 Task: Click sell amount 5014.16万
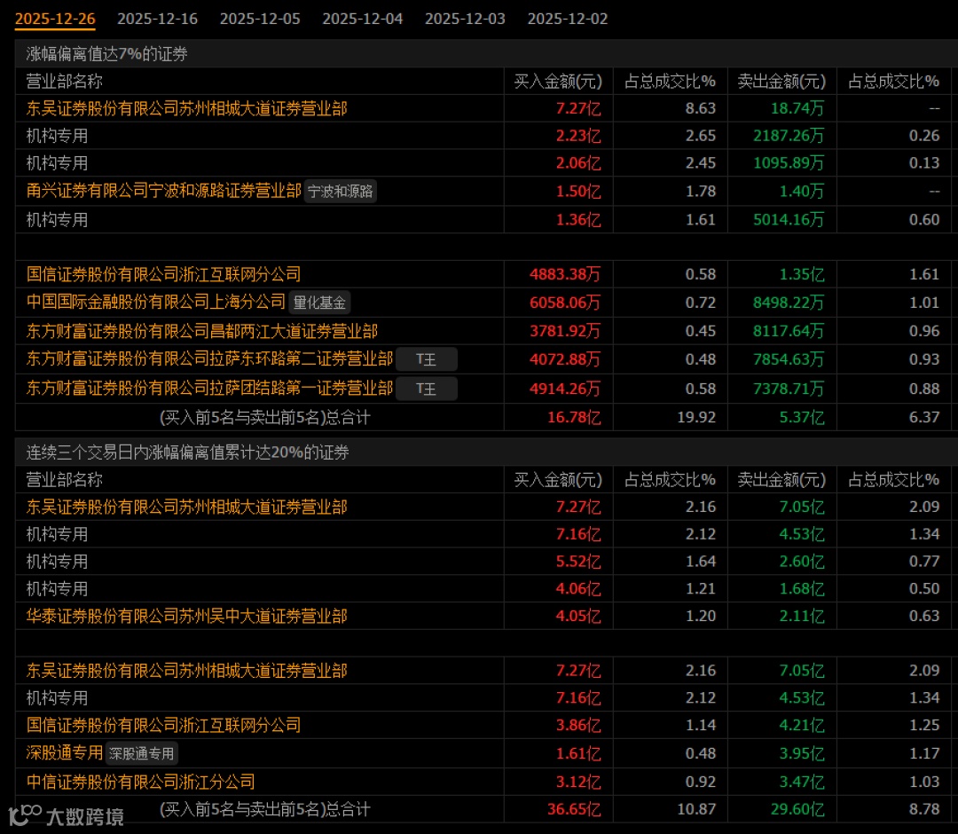point(789,219)
